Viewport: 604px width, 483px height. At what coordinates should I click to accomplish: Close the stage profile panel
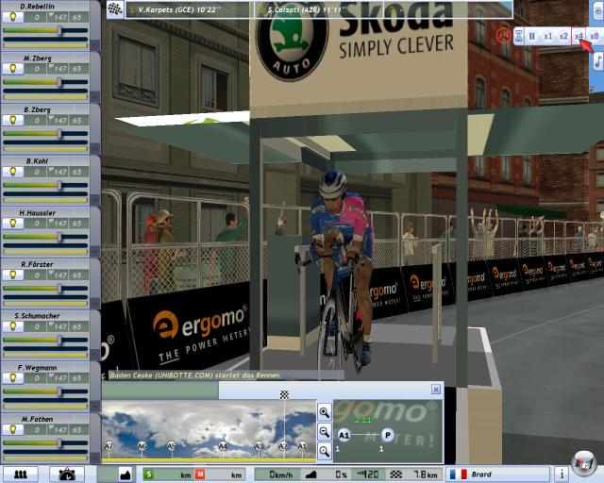(436, 390)
